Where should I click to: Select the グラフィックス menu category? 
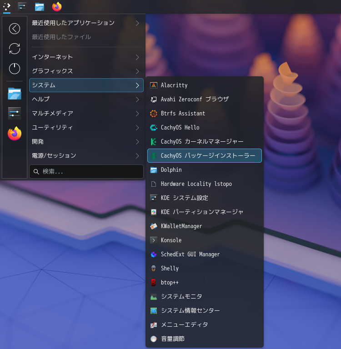(x=86, y=71)
